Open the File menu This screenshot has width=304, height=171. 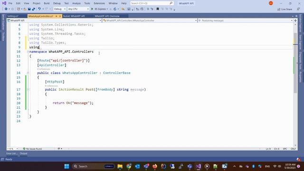[x=10, y=3]
